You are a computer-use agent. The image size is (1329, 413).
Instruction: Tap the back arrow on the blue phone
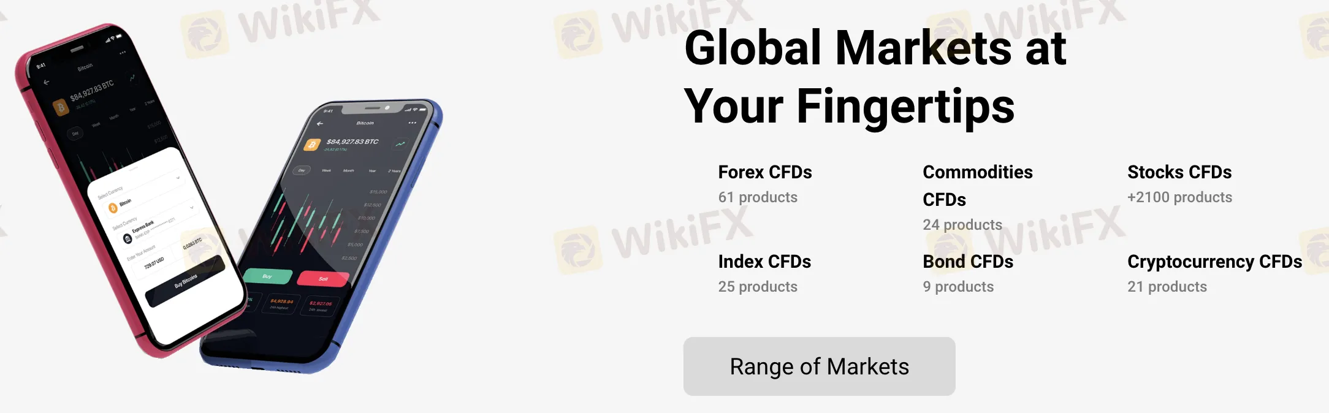[320, 124]
